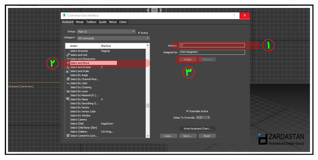The image size is (318, 160).
Task: Click the Select and Link chain icon
Action: point(68,55)
